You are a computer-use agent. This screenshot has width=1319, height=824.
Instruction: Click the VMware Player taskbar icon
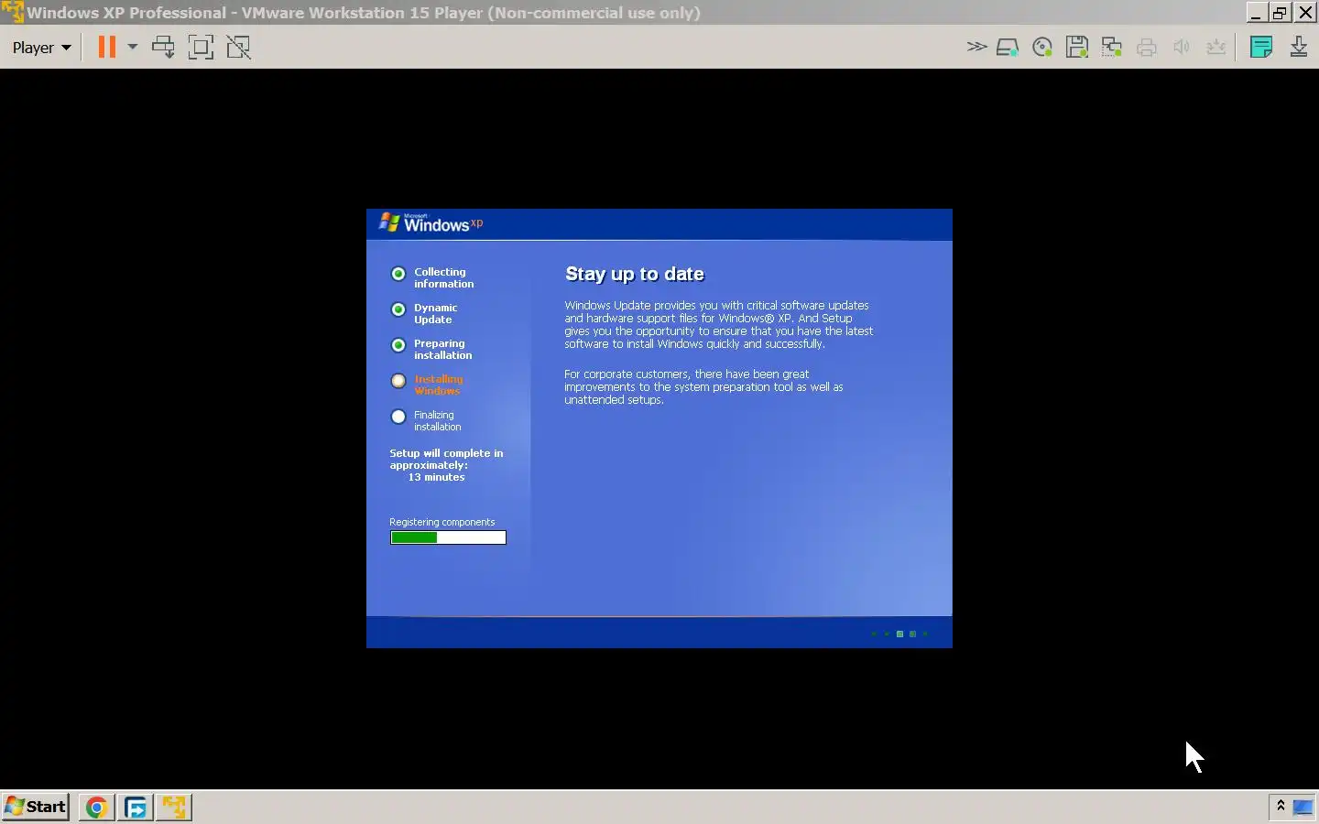tap(174, 808)
